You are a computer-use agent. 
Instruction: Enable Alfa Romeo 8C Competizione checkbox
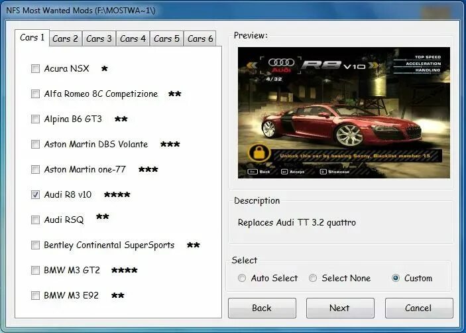click(x=35, y=94)
